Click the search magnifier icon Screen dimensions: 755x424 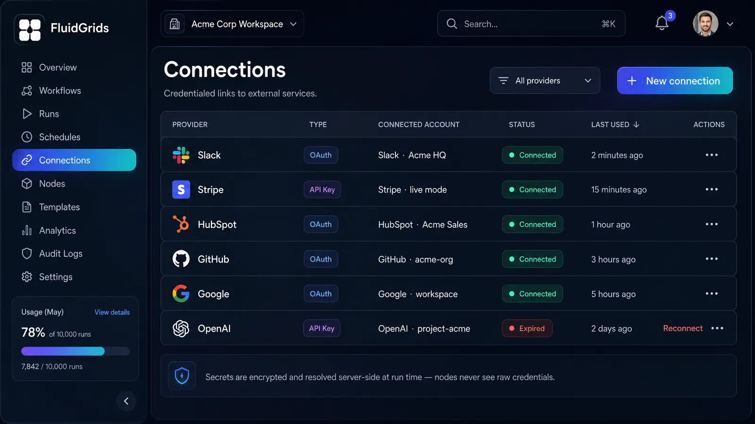(452, 24)
